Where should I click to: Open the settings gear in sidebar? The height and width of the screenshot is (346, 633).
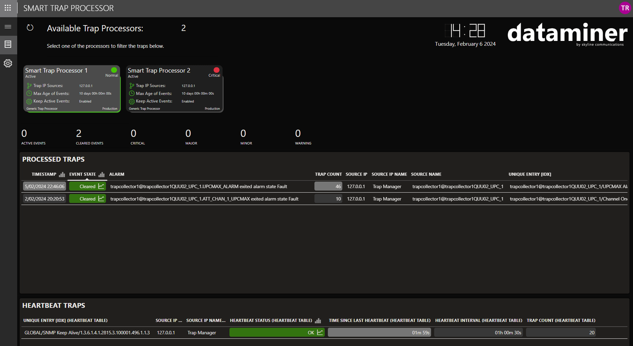(x=8, y=63)
